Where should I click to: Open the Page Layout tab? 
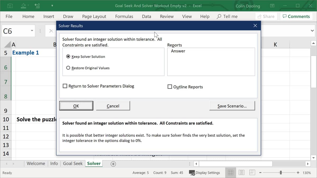pos(94,16)
